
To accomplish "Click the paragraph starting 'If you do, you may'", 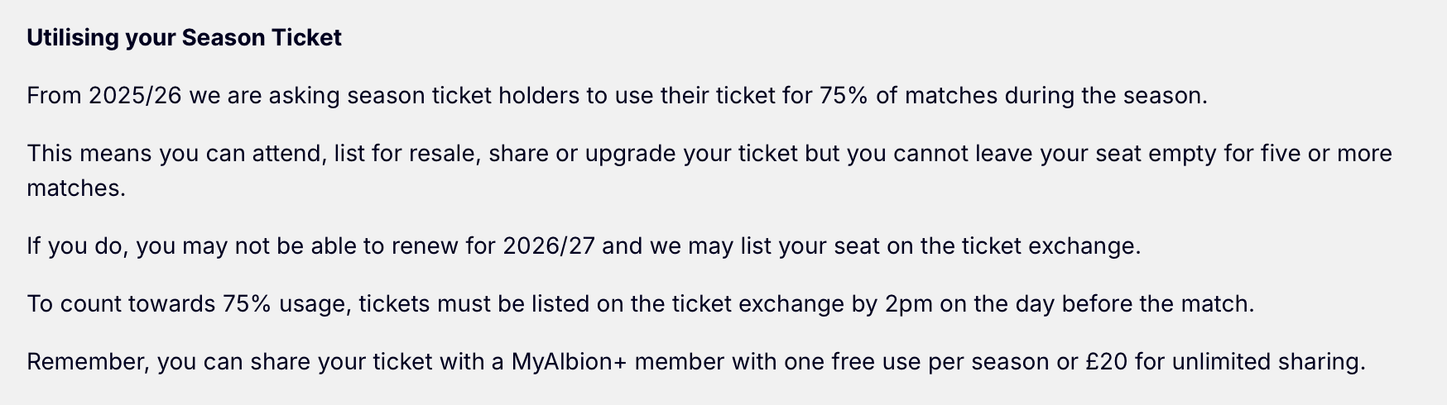I will pos(584,246).
